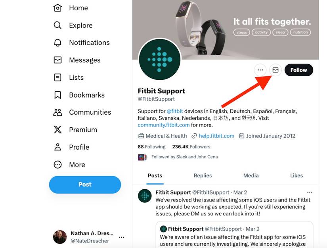This screenshot has width=327, height=248.
Task: Open the help.fitbit.com link
Action: (216, 136)
